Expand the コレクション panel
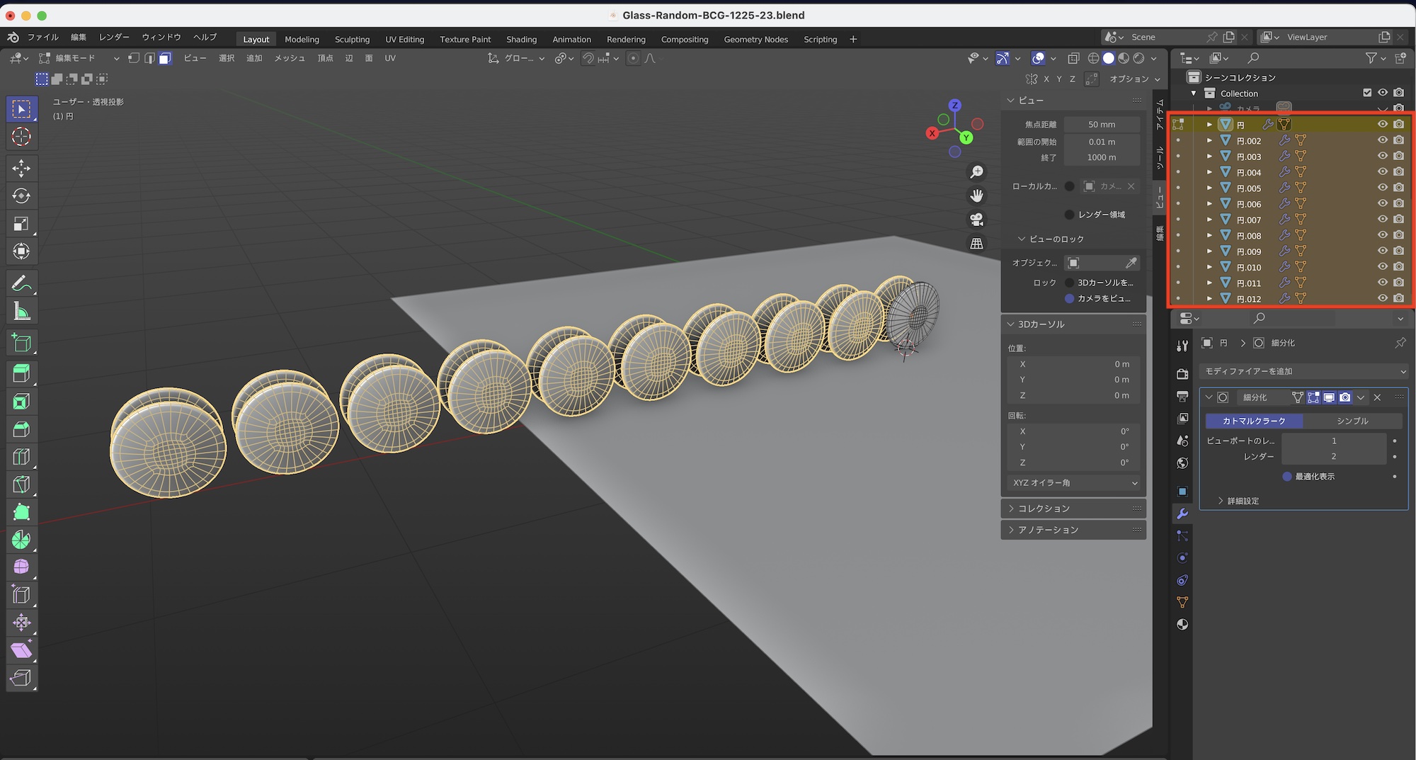Viewport: 1416px width, 760px height. [x=1044, y=509]
